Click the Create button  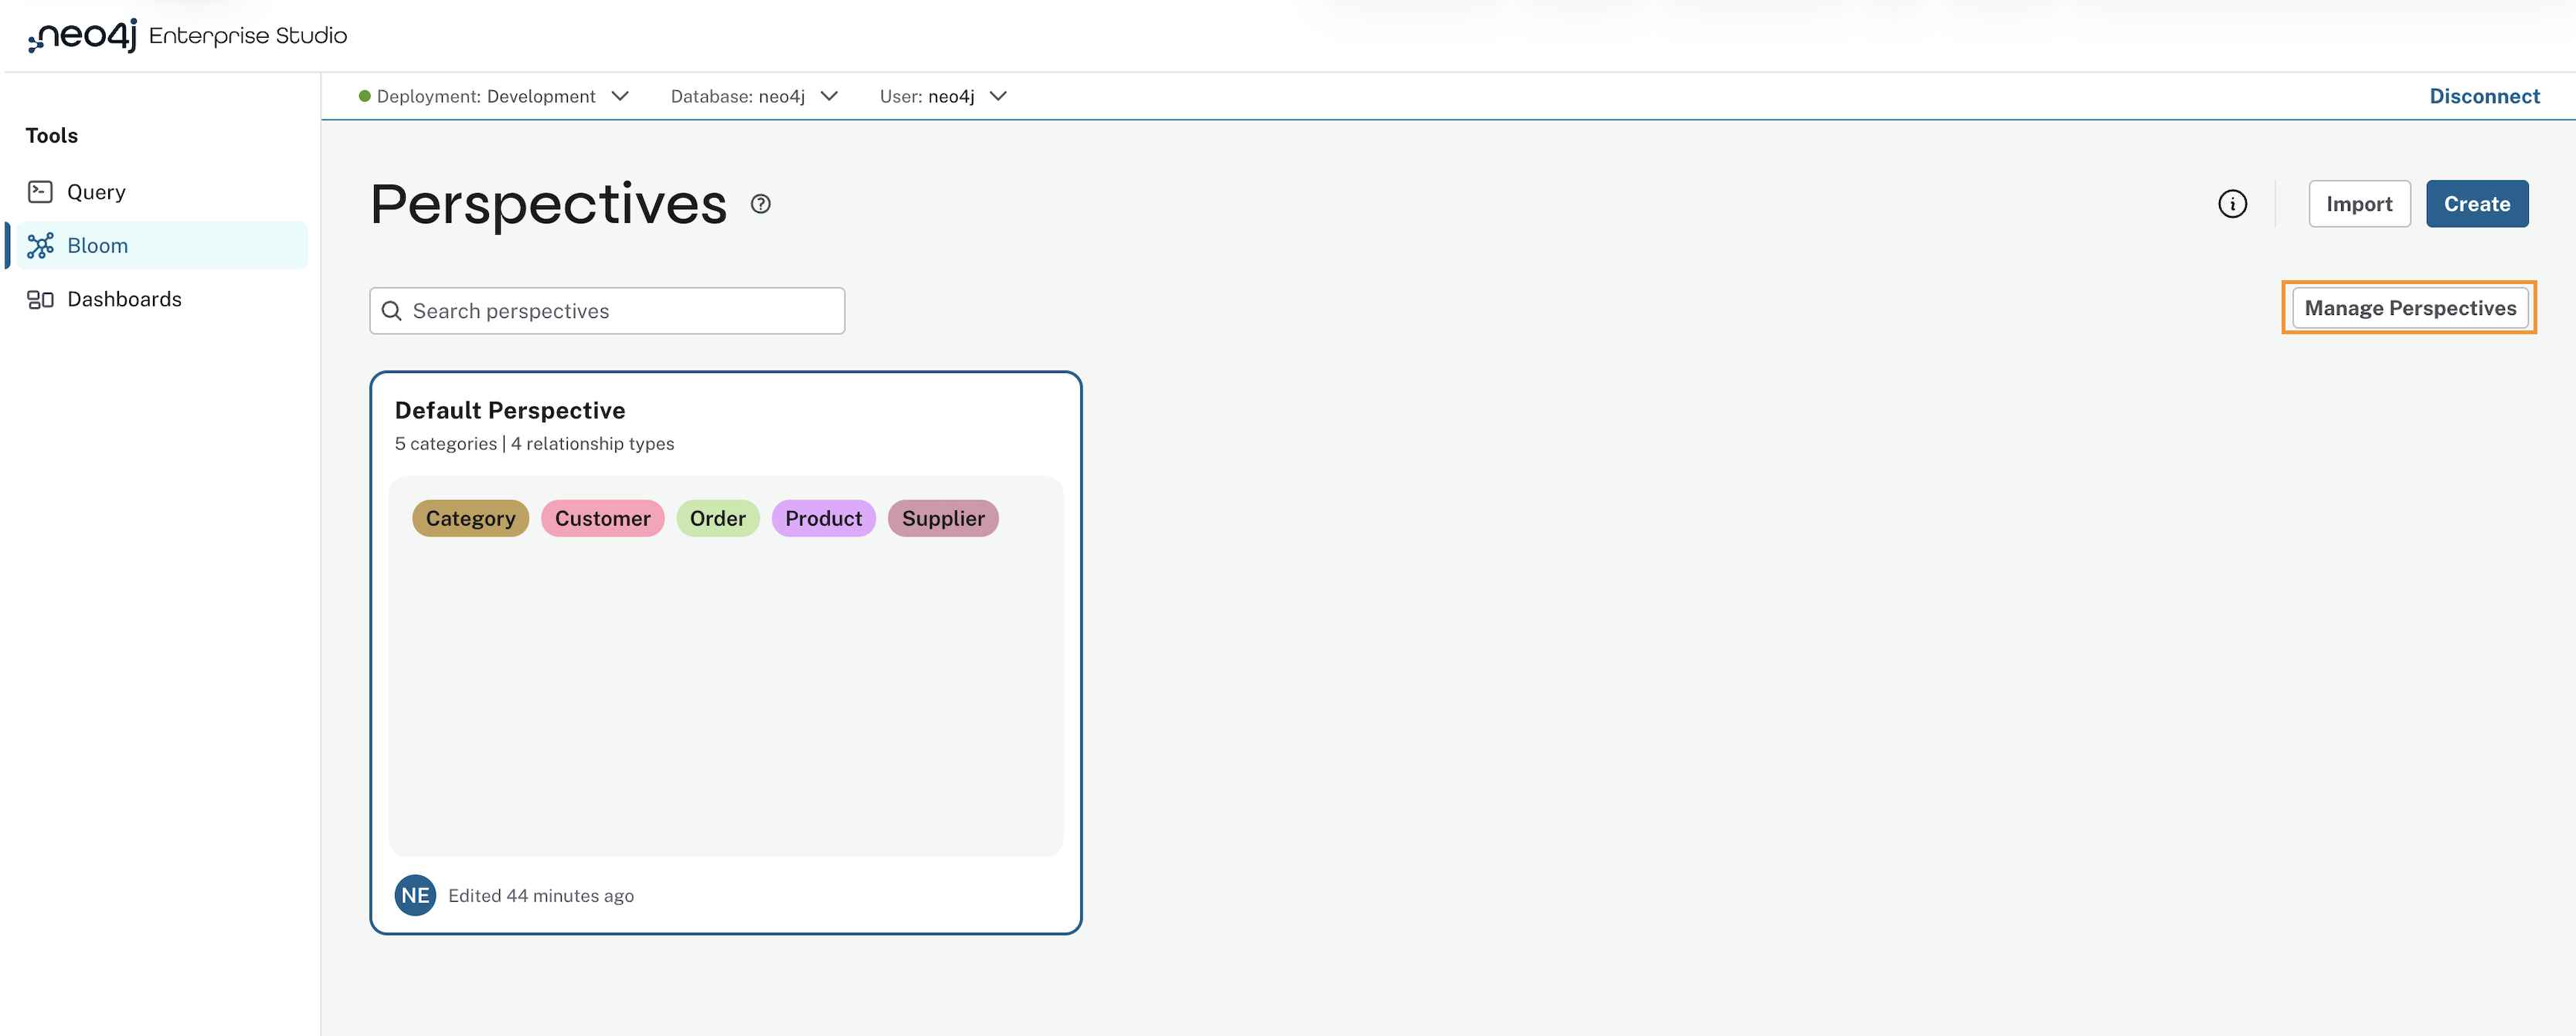pos(2476,204)
